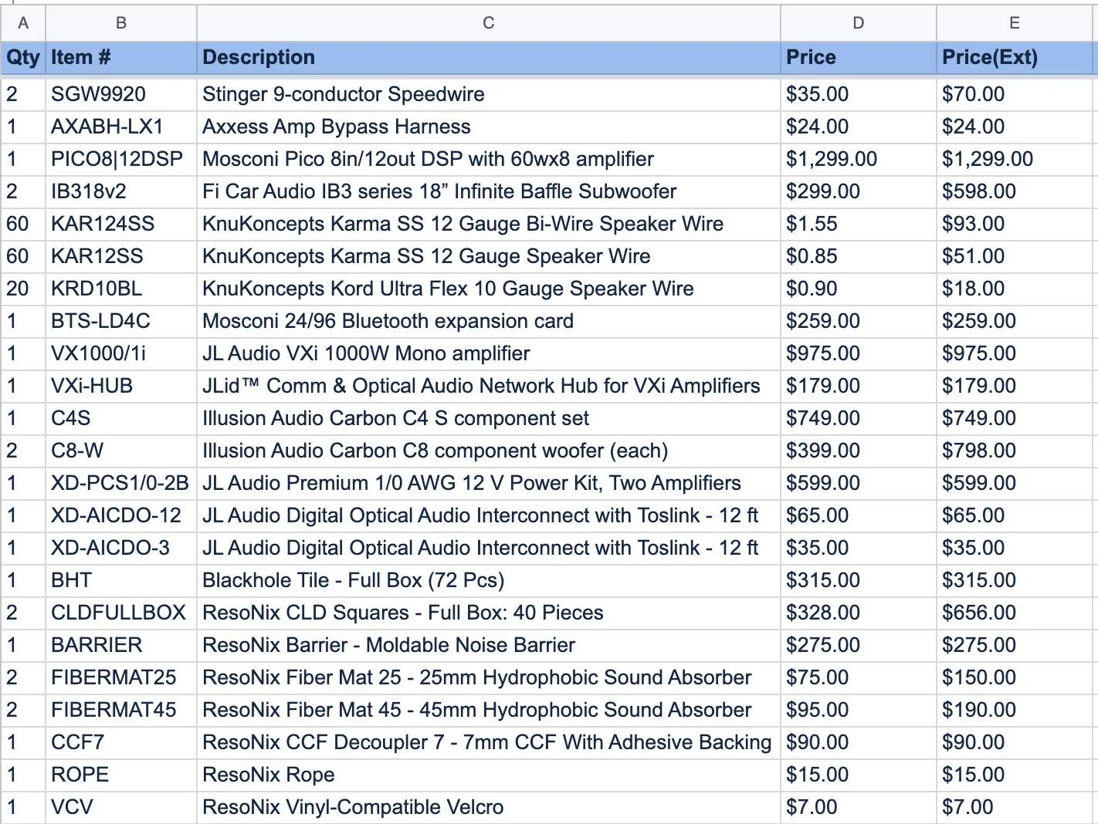1098x824 pixels.
Task: Click ResoNix Vinyl-Compatible Velcro description
Action: tap(489, 807)
